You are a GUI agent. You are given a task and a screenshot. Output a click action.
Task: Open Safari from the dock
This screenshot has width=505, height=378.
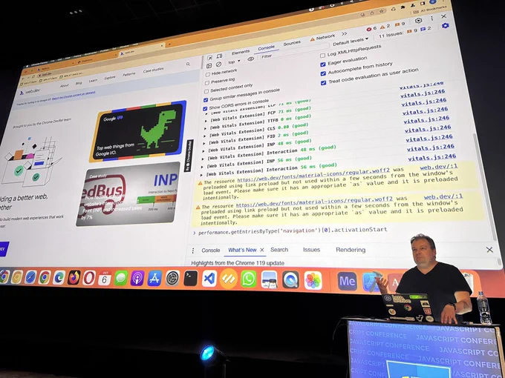tap(30, 277)
